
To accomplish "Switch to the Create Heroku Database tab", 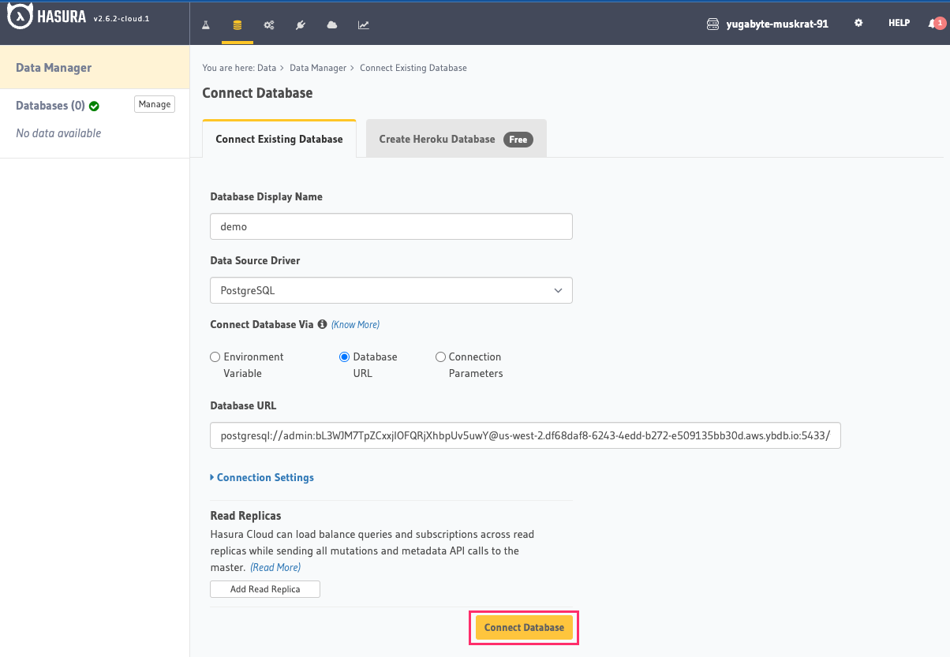I will (456, 138).
